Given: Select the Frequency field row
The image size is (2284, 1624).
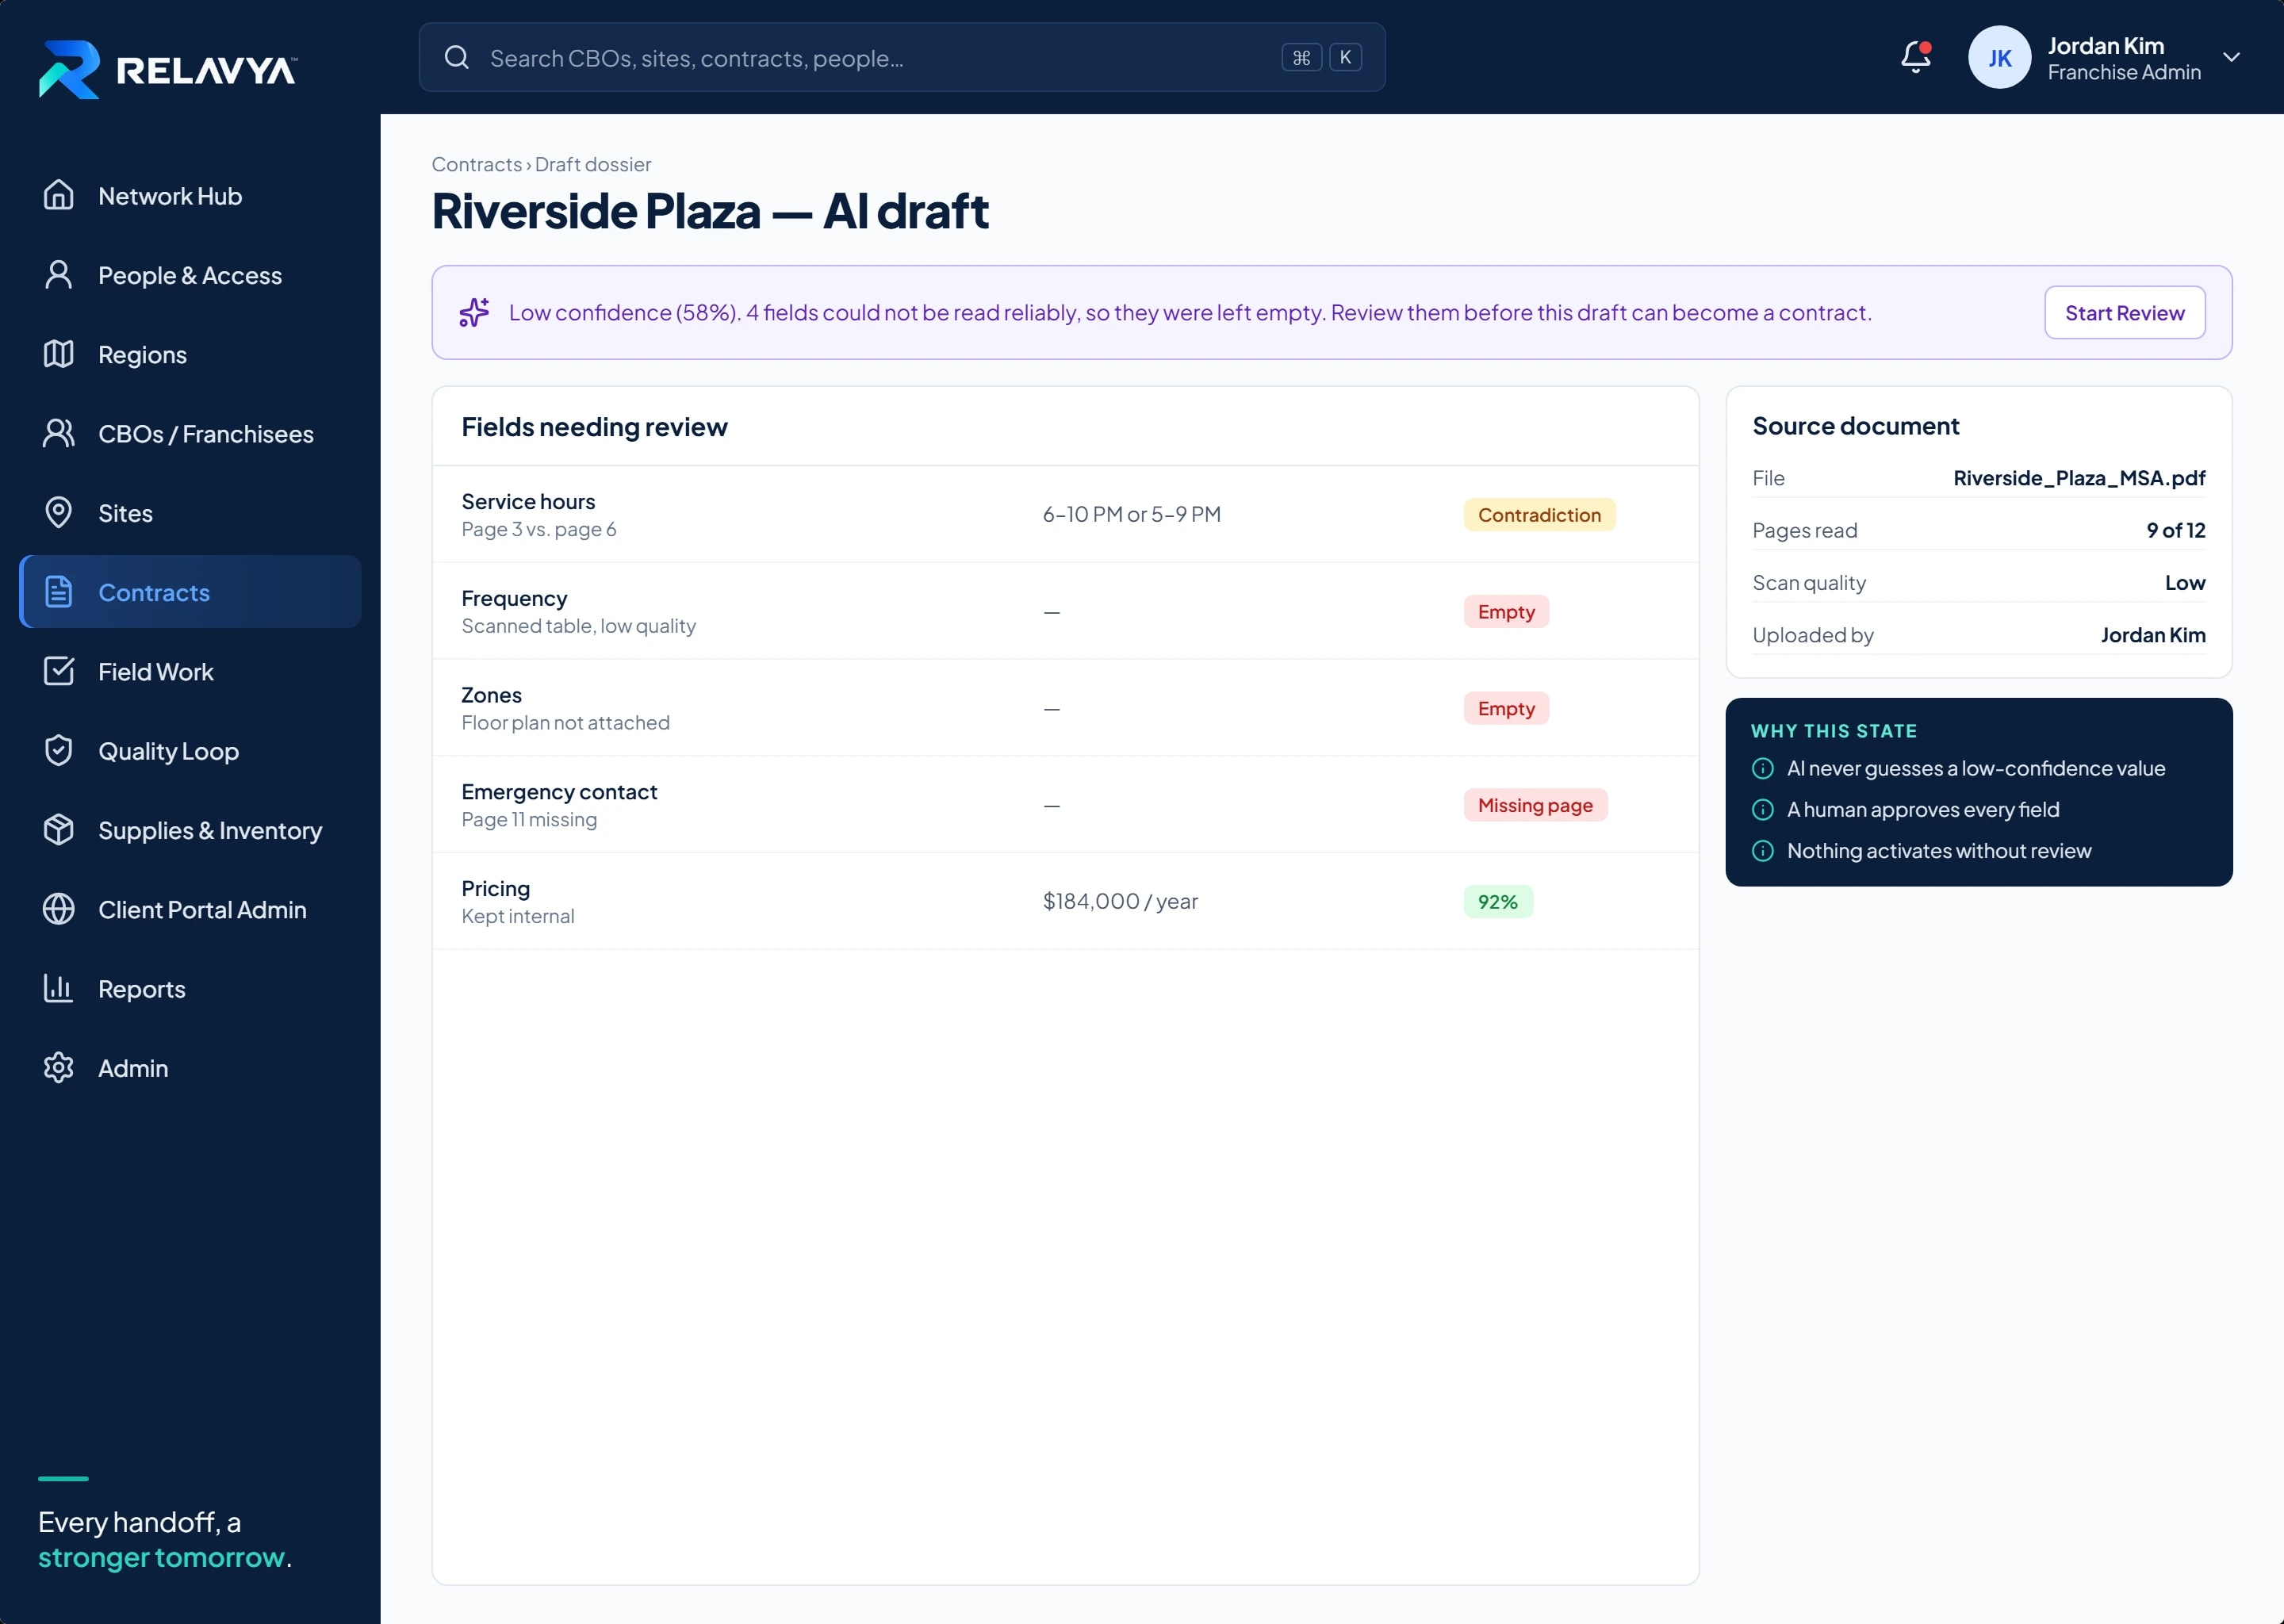Looking at the screenshot, I should [1065, 611].
